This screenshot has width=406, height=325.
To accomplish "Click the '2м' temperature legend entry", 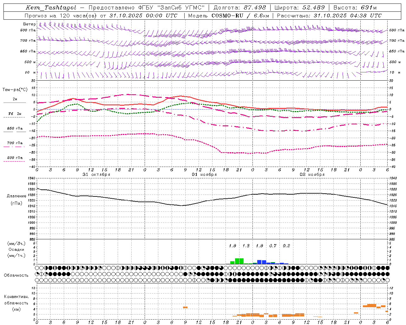I will 15,99.
